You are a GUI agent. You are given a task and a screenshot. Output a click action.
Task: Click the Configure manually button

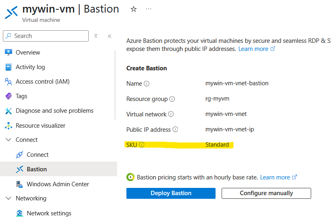[266, 193]
